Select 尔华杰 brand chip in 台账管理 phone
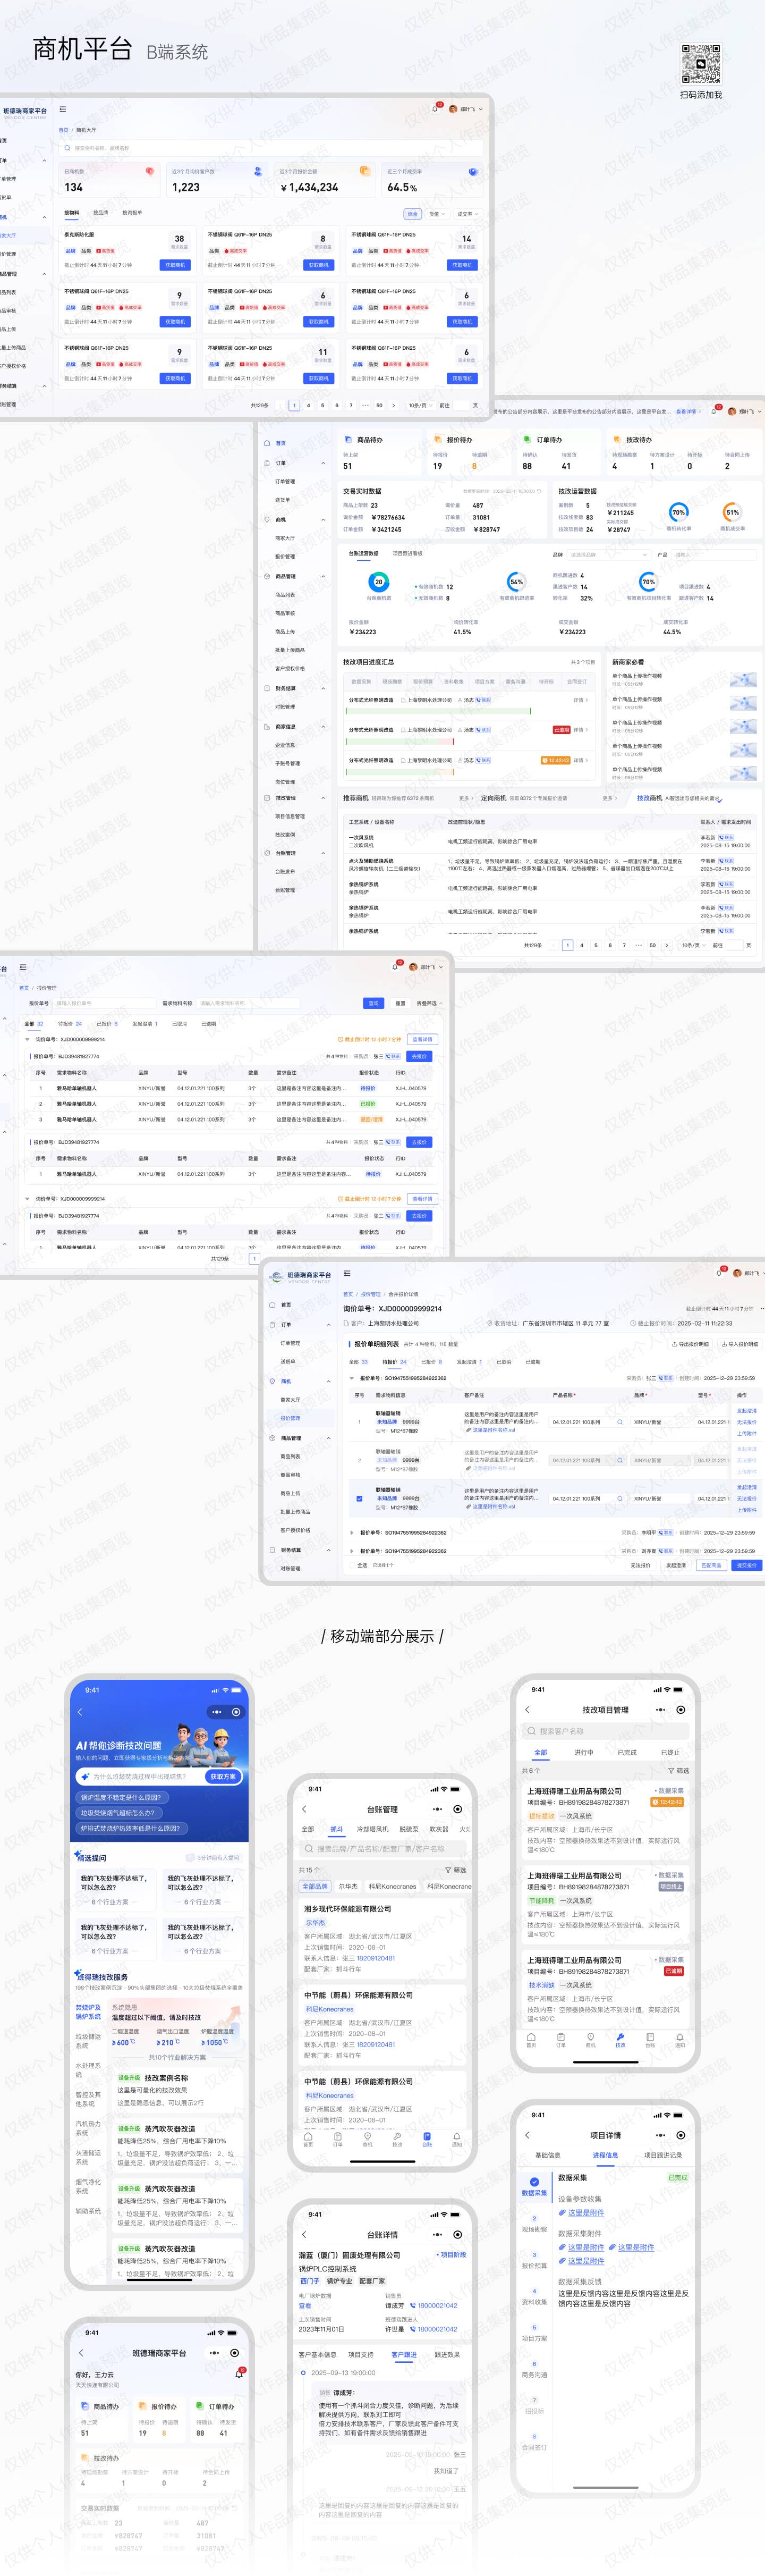Viewport: 765px width, 2576px height. [349, 1887]
